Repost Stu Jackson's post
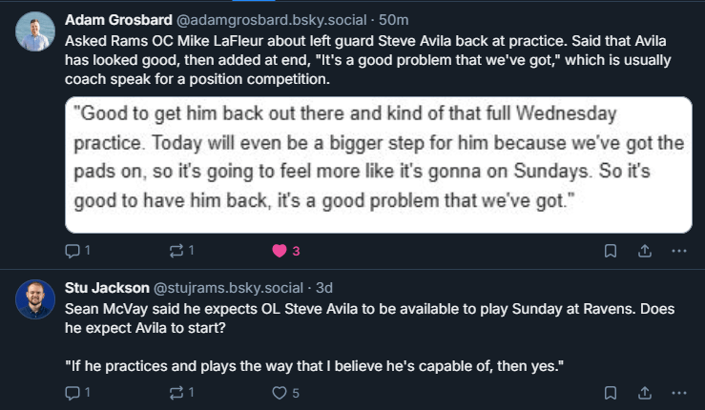 click(175, 392)
